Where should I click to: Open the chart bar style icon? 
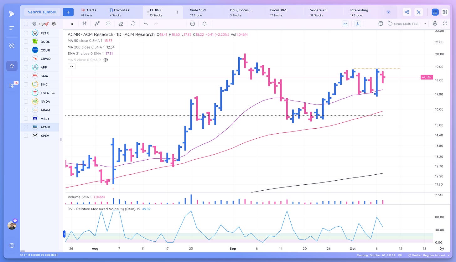[x=84, y=23]
